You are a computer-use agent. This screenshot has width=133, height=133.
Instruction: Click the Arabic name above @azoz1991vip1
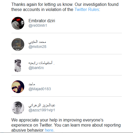click(42, 105)
